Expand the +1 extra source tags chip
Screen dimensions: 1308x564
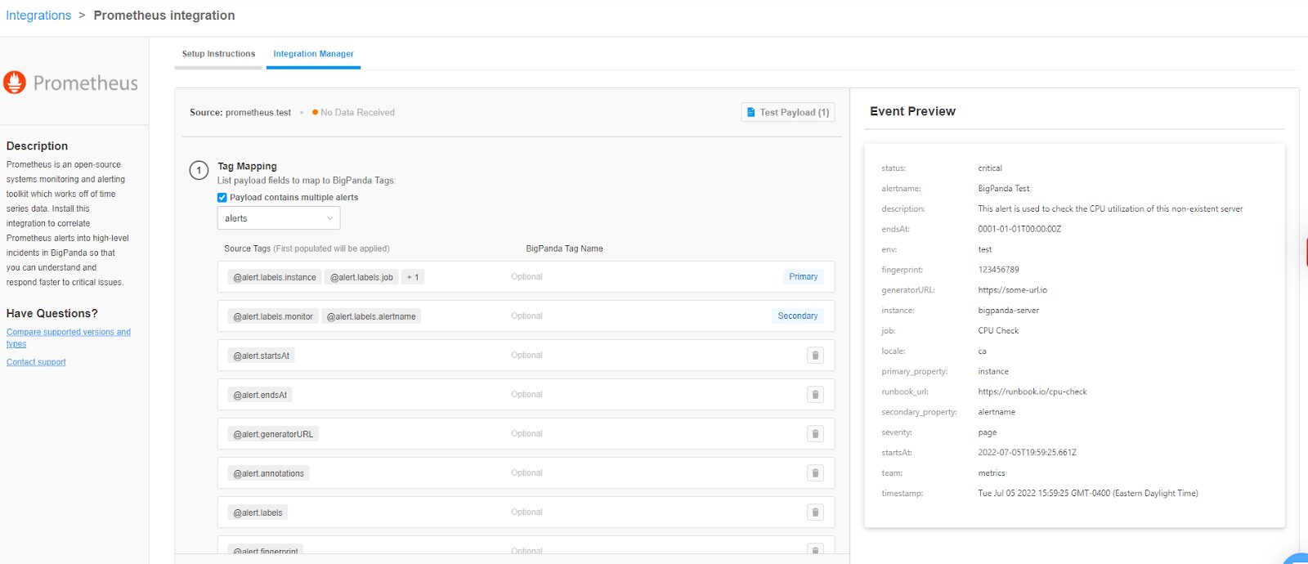(x=413, y=277)
